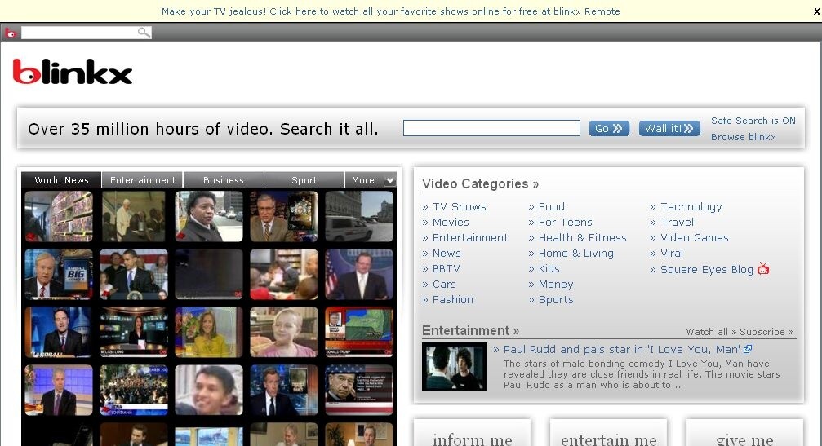Click the small toolbar search input

[78, 33]
